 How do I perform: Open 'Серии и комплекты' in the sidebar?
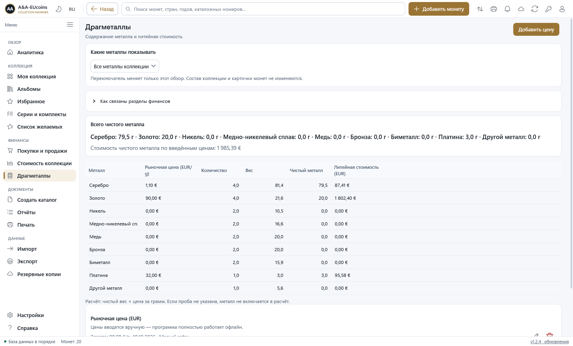pyautogui.click(x=39, y=114)
